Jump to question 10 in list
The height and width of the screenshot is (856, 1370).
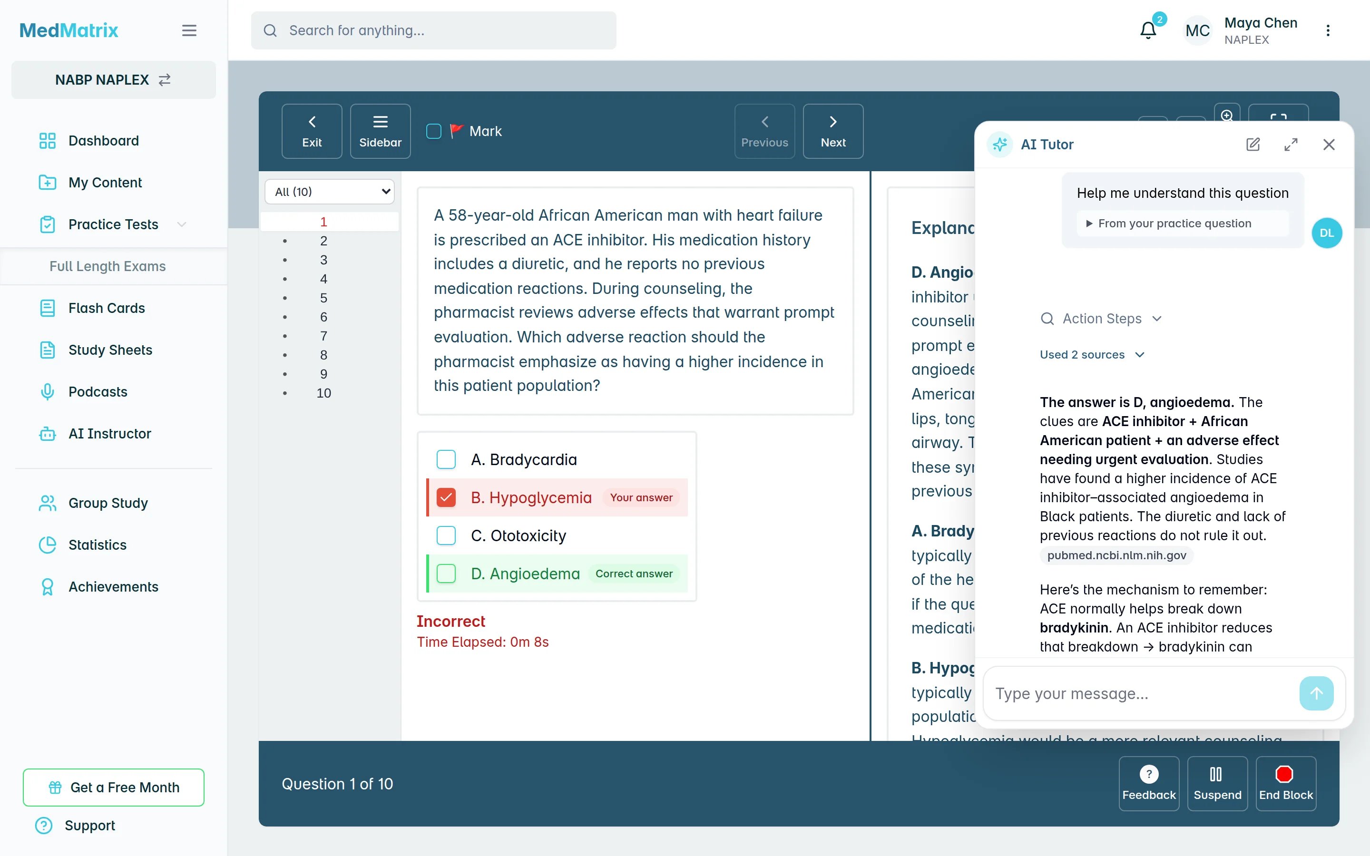click(x=323, y=393)
